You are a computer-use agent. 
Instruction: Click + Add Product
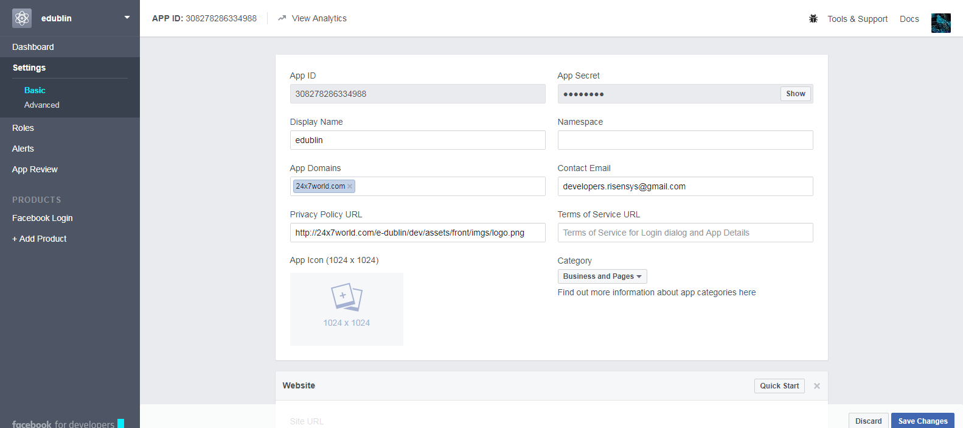click(x=40, y=239)
